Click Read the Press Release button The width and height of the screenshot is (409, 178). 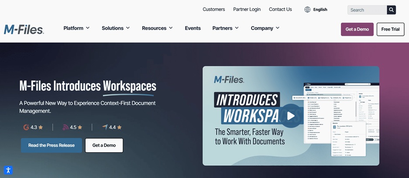pyautogui.click(x=52, y=145)
